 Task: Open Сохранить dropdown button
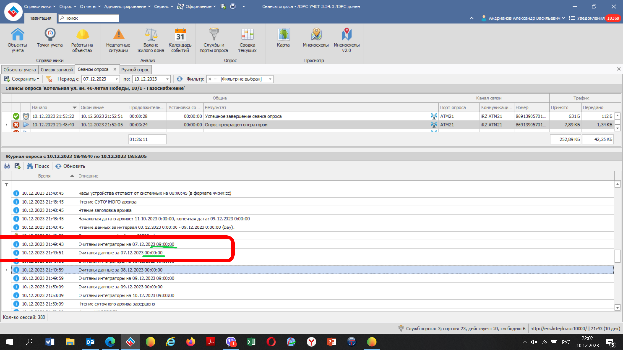point(21,79)
